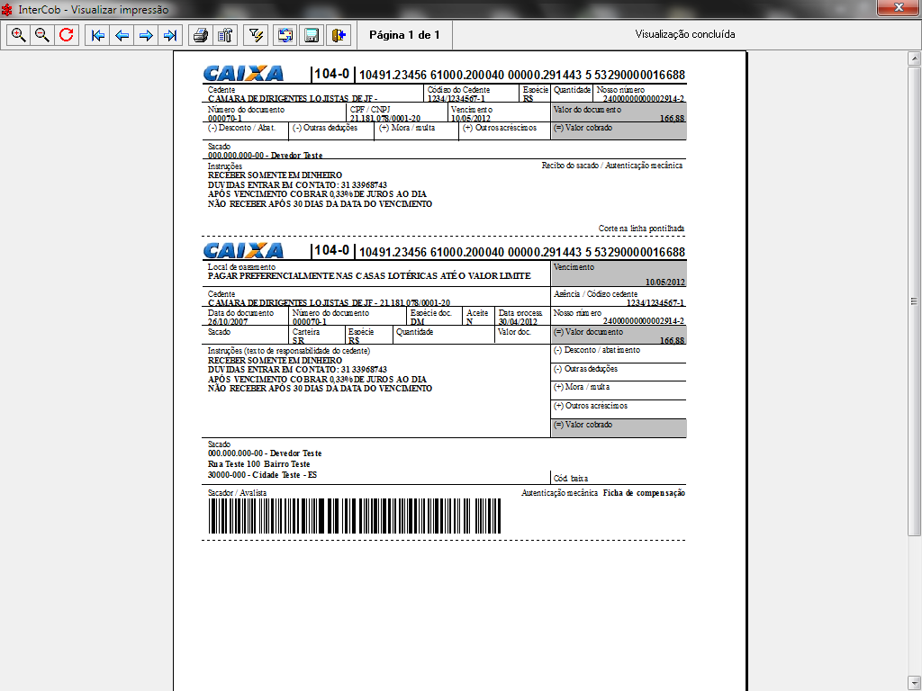Click the 'Espécie doc.' label
The width and height of the screenshot is (922, 691).
pyautogui.click(x=431, y=313)
